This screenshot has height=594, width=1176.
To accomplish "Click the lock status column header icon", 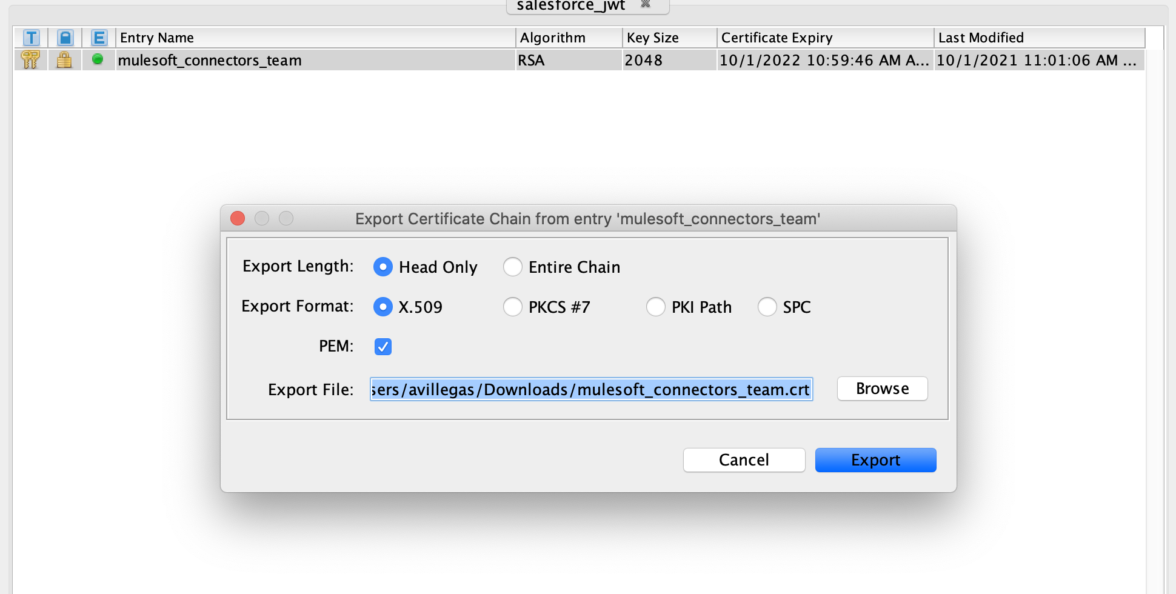I will (65, 38).
